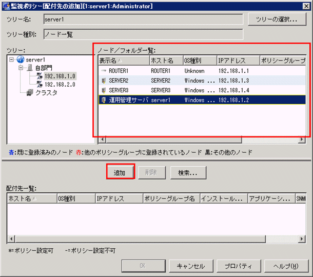Collapse the 自部門 tree branch
Screen dimensions: 313x277
(x=21, y=68)
